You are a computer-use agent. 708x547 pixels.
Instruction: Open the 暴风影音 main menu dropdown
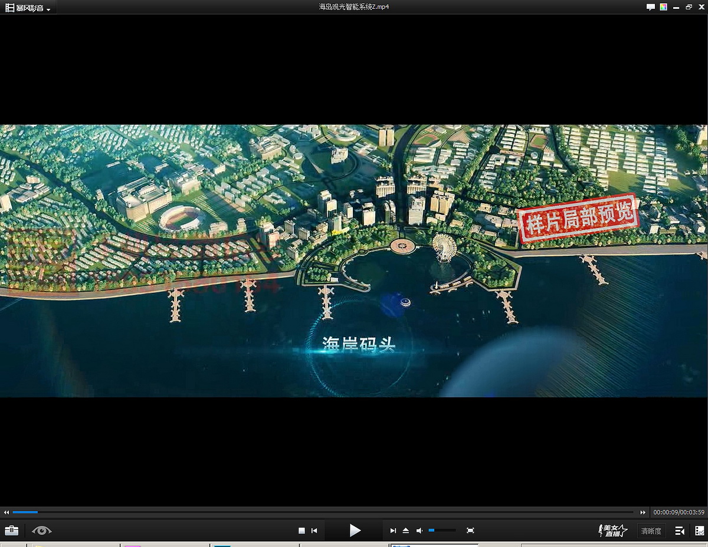[28, 8]
